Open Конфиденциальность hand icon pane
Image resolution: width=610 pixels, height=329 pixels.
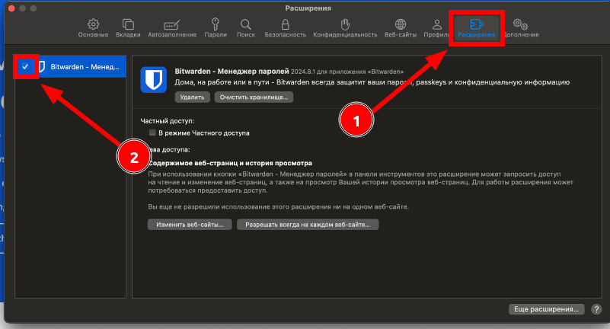345,28
